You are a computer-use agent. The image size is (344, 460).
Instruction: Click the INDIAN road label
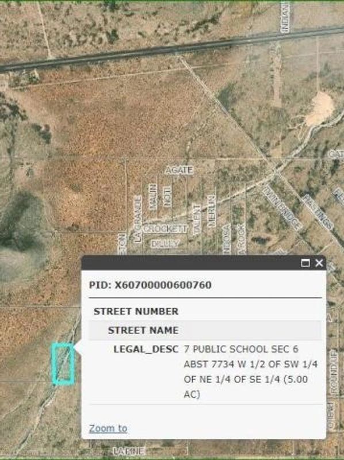click(285, 17)
